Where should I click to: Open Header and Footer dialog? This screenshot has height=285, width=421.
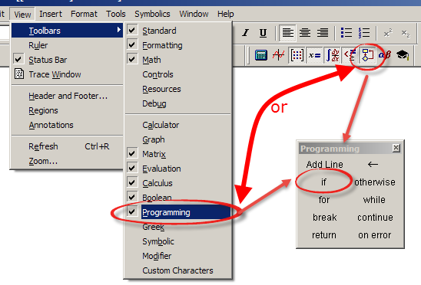pyautogui.click(x=67, y=96)
